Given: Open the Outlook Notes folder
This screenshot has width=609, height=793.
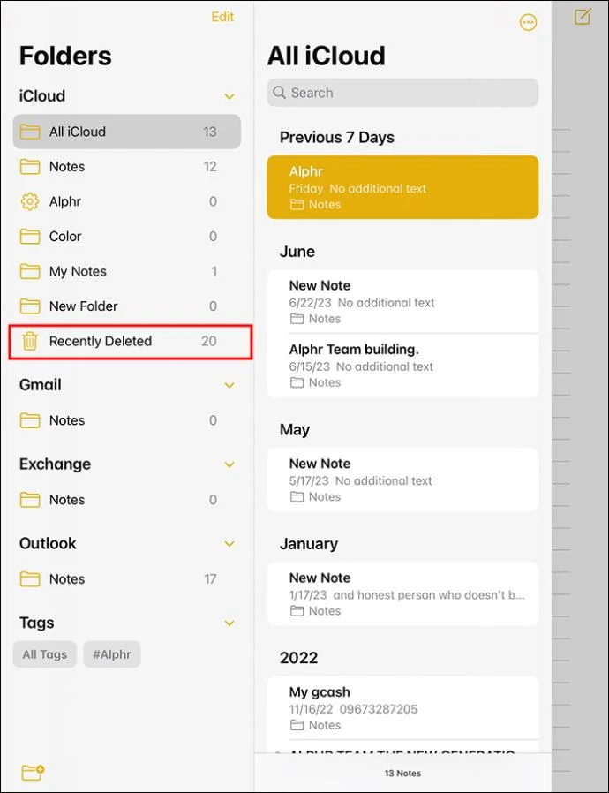Looking at the screenshot, I should click(x=126, y=578).
